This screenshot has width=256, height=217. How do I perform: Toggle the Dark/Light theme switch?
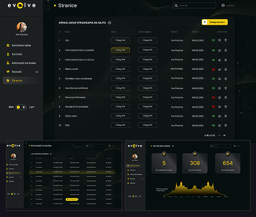pos(21,107)
